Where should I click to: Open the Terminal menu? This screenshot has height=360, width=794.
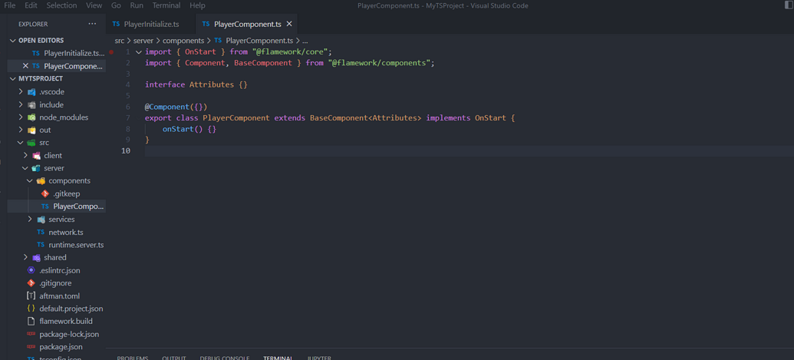click(x=166, y=5)
